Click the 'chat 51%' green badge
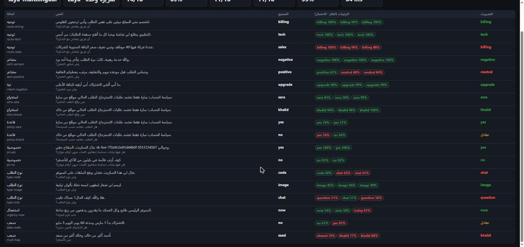Screen dimensions: 524x247 point(349,198)
